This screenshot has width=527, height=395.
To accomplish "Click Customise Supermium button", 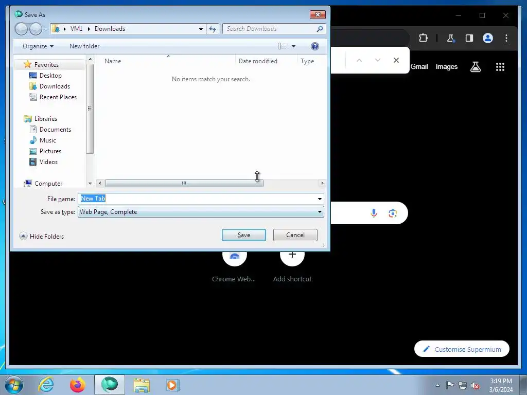I will pos(462,349).
